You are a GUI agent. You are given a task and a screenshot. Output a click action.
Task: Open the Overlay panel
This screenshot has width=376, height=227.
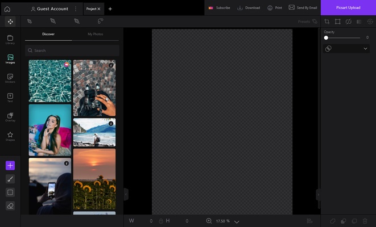10,117
